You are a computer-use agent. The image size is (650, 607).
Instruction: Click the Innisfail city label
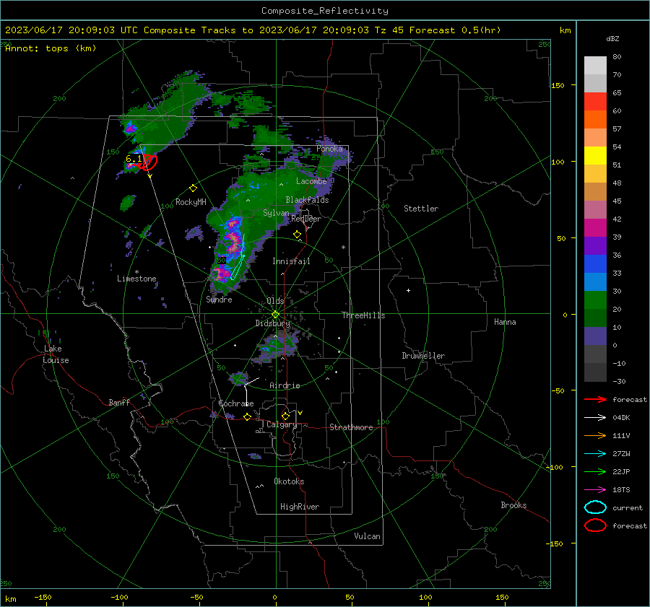click(291, 261)
